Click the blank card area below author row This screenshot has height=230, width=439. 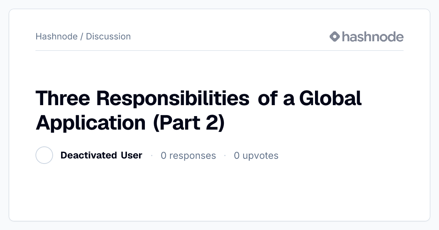pyautogui.click(x=219, y=192)
